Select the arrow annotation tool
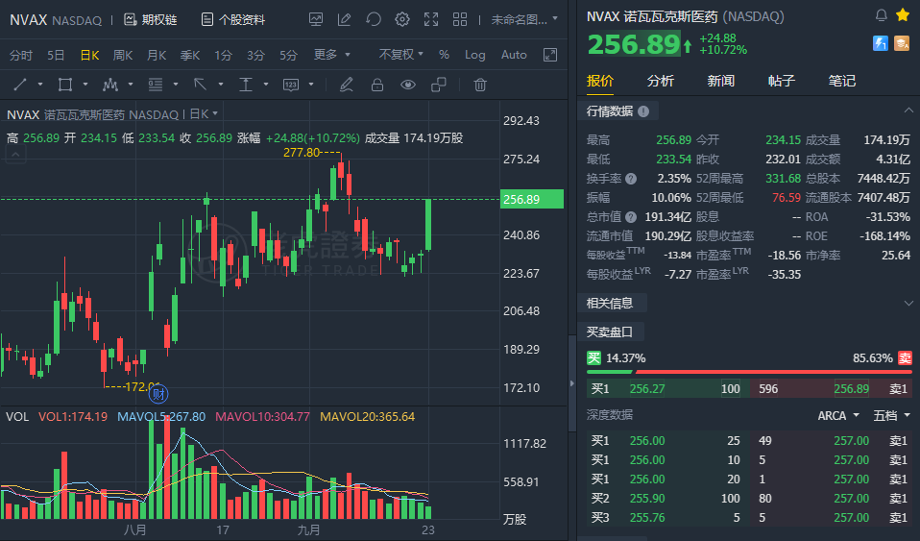 [200, 85]
